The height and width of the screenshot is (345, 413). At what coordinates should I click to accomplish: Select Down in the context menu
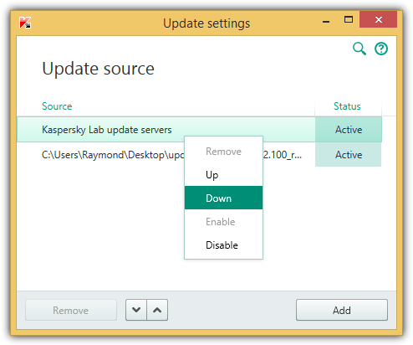point(223,198)
